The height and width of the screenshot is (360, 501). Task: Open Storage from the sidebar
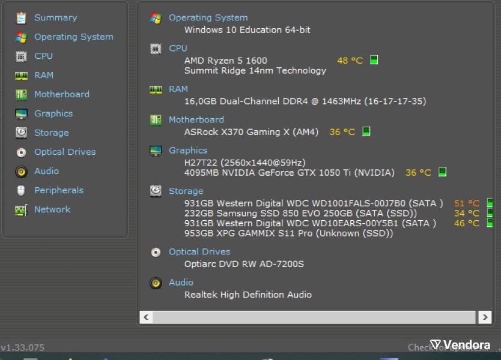(x=52, y=133)
